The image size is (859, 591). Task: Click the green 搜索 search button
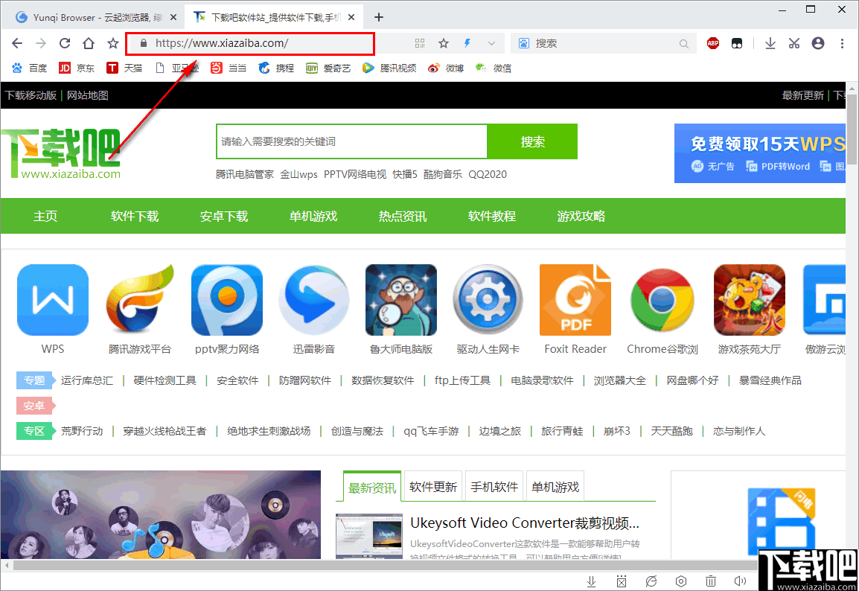[531, 141]
